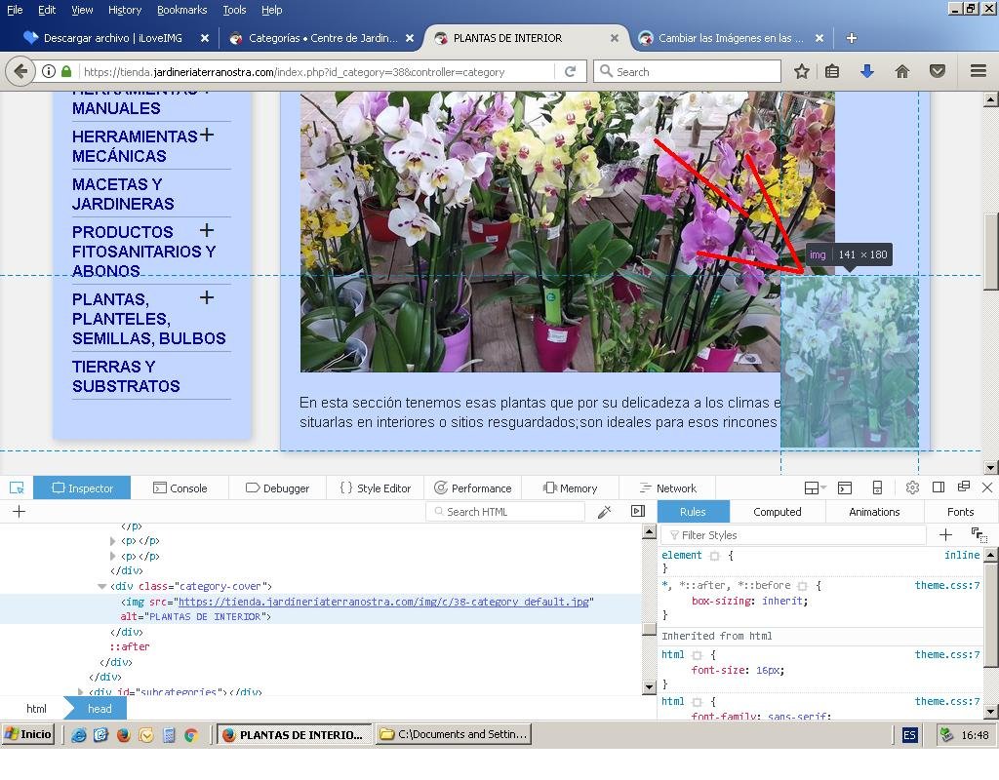Open the Computed styles tab
Screen dimensions: 999x780
tap(777, 512)
